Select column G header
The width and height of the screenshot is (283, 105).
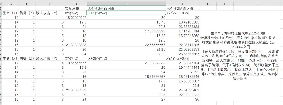[208, 4]
